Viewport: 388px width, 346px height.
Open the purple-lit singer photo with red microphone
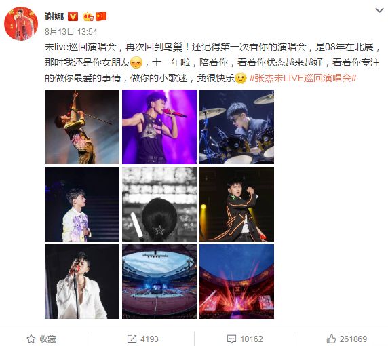(159, 127)
